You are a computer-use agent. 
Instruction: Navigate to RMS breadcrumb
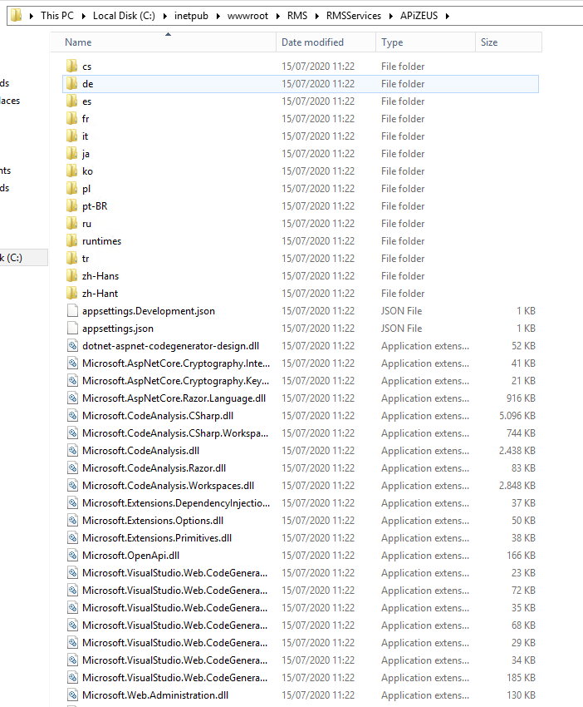(297, 16)
